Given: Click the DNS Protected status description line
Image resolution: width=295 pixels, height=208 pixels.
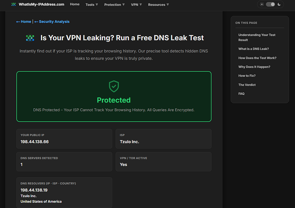Looking at the screenshot, I should coord(114,110).
